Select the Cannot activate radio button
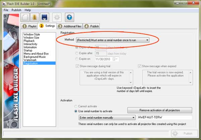 (76, 106)
